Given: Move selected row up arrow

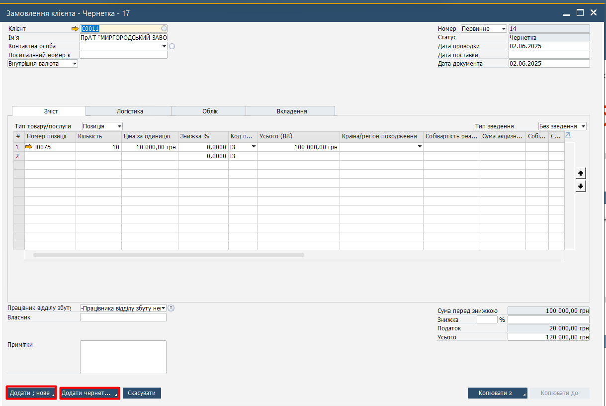Looking at the screenshot, I should tap(581, 173).
